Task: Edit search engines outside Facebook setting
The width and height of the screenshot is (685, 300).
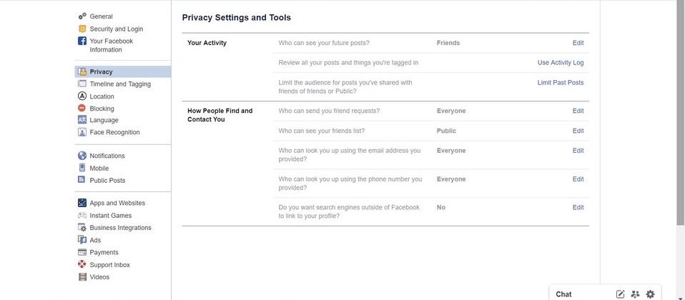Action: [x=578, y=207]
